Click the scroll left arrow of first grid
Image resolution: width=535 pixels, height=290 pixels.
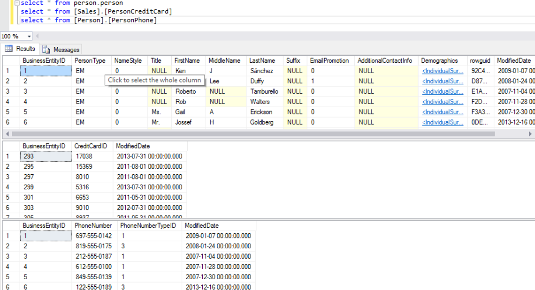click(7, 134)
